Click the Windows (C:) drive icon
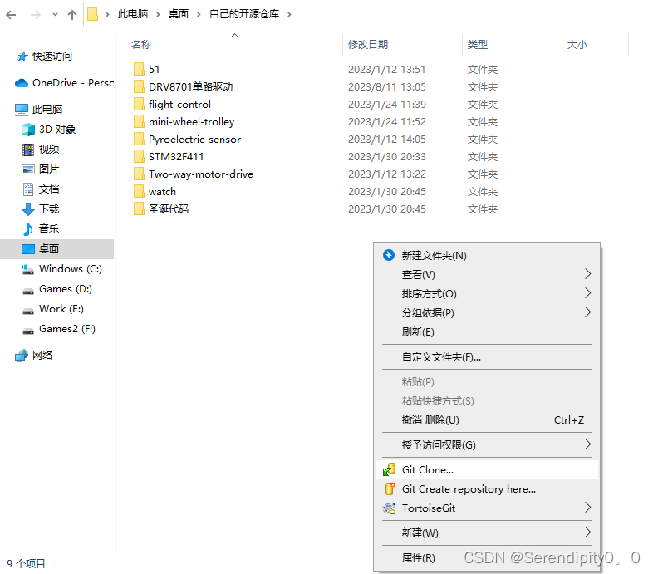 [27, 269]
